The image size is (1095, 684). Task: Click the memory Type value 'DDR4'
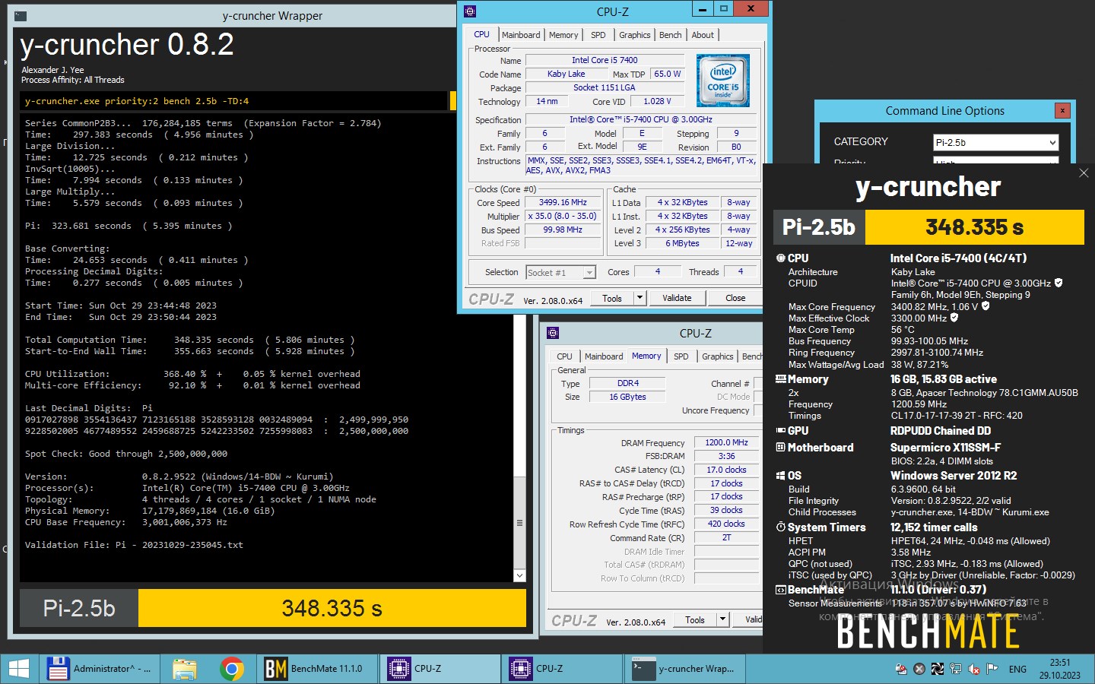coord(627,383)
